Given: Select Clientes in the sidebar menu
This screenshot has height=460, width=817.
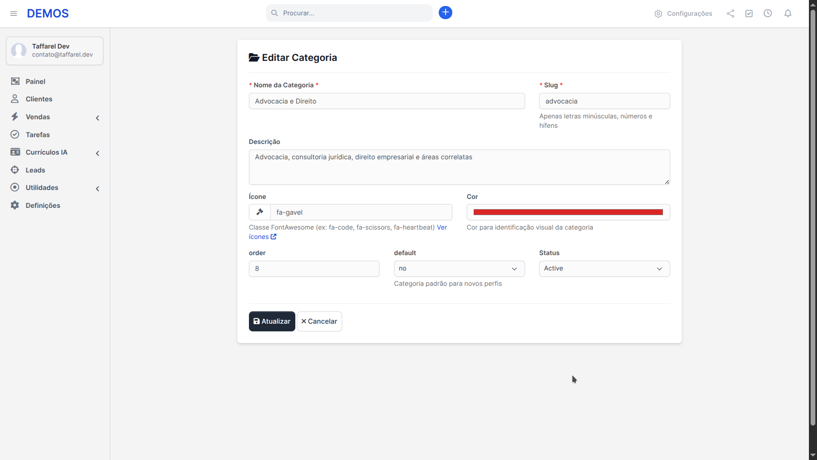Looking at the screenshot, I should 40,99.
